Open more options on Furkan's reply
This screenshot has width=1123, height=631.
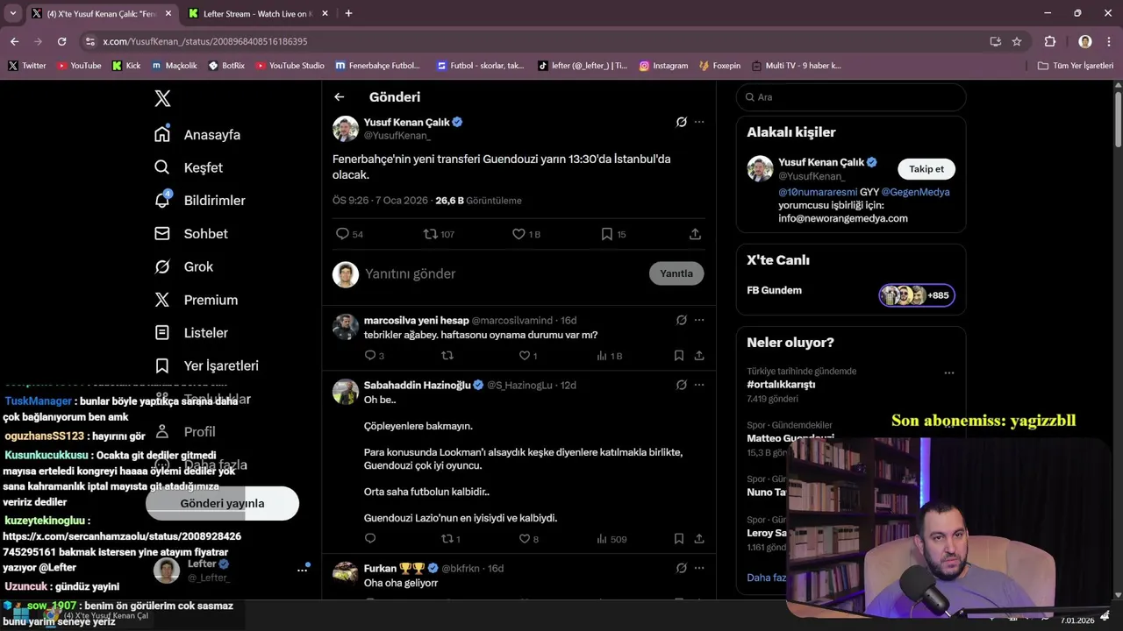tap(699, 568)
